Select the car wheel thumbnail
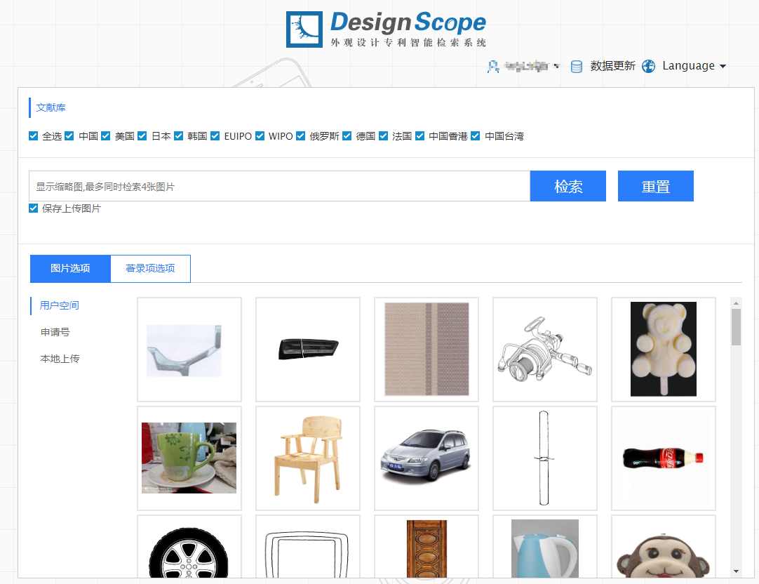The height and width of the screenshot is (584, 759). 189,546
